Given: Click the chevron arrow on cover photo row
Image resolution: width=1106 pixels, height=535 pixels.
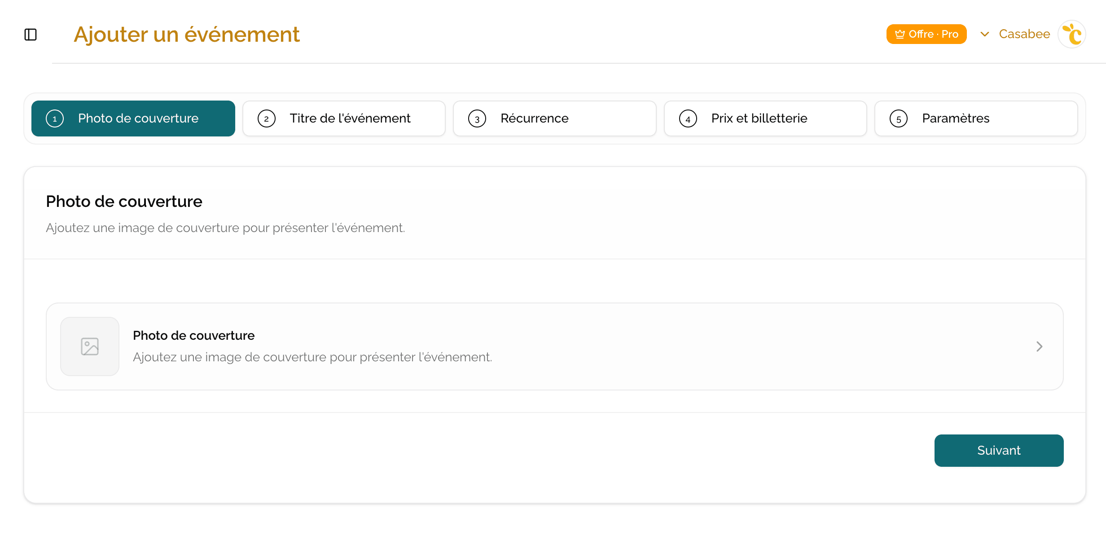Looking at the screenshot, I should [1039, 346].
